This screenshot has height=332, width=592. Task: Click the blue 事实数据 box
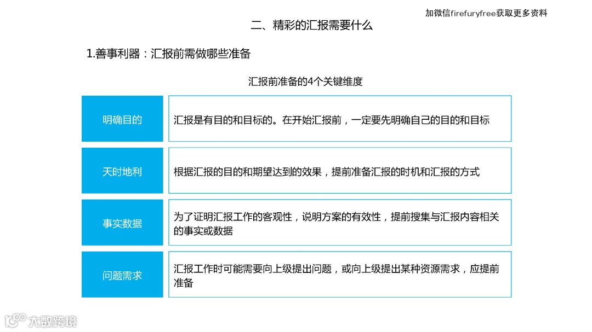tap(122, 223)
